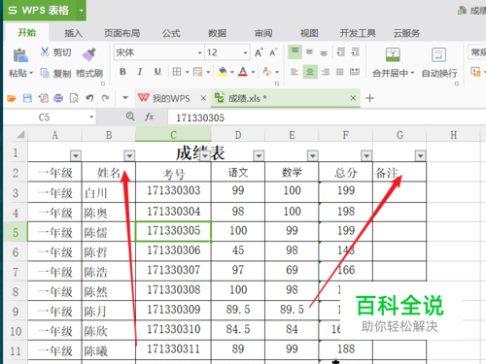Screen dimensions: 486x364
Task: Align text left
Action: click(x=295, y=72)
